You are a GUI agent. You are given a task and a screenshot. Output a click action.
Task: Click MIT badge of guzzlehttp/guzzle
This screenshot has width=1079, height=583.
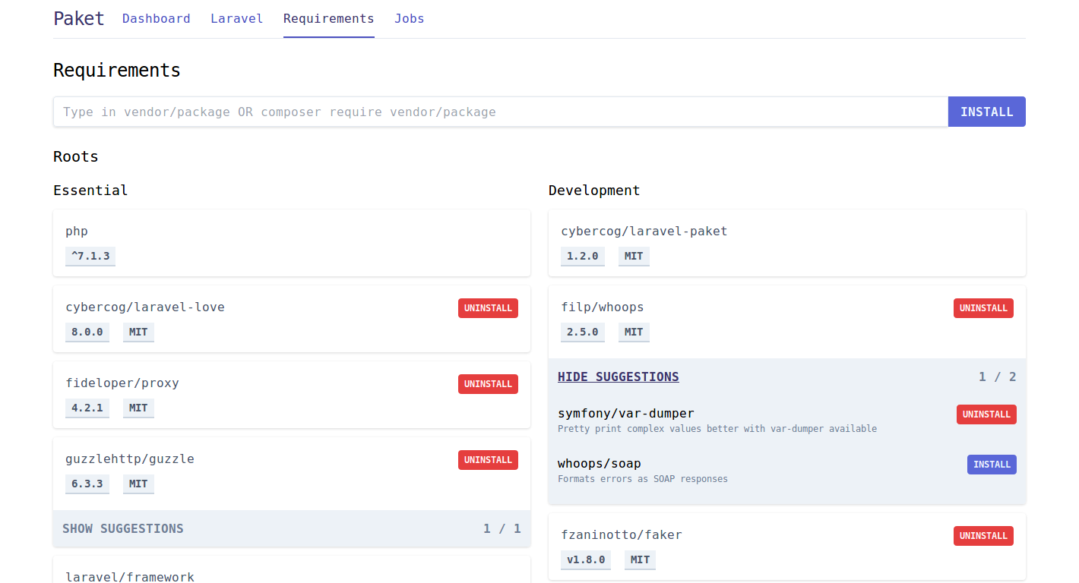[x=138, y=484]
